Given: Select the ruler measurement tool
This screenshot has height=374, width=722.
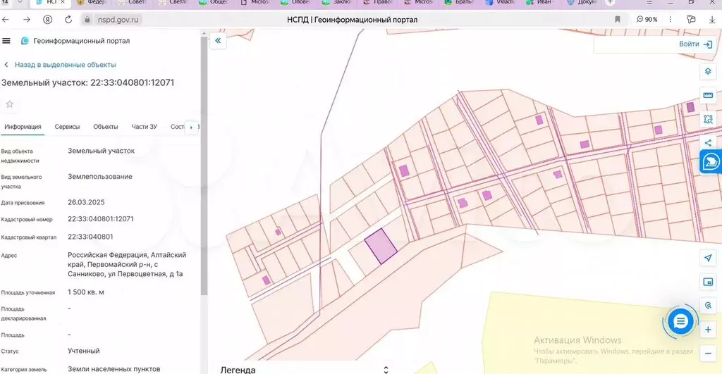Looking at the screenshot, I should tap(708, 95).
